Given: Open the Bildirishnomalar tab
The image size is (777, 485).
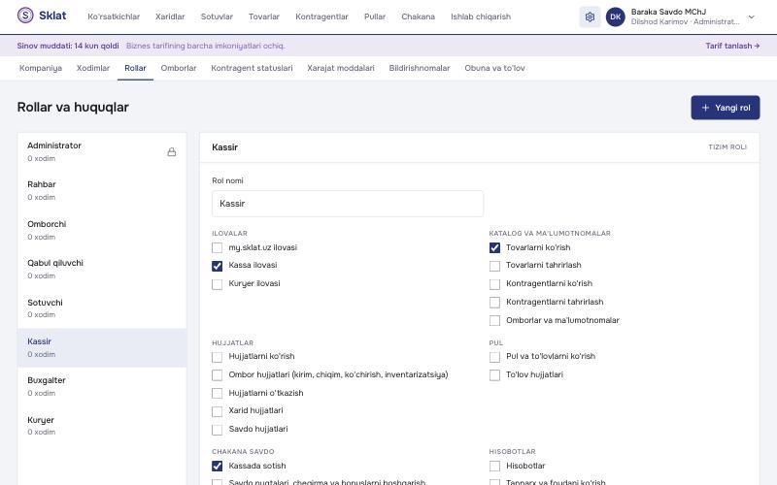Looking at the screenshot, I should tap(420, 68).
